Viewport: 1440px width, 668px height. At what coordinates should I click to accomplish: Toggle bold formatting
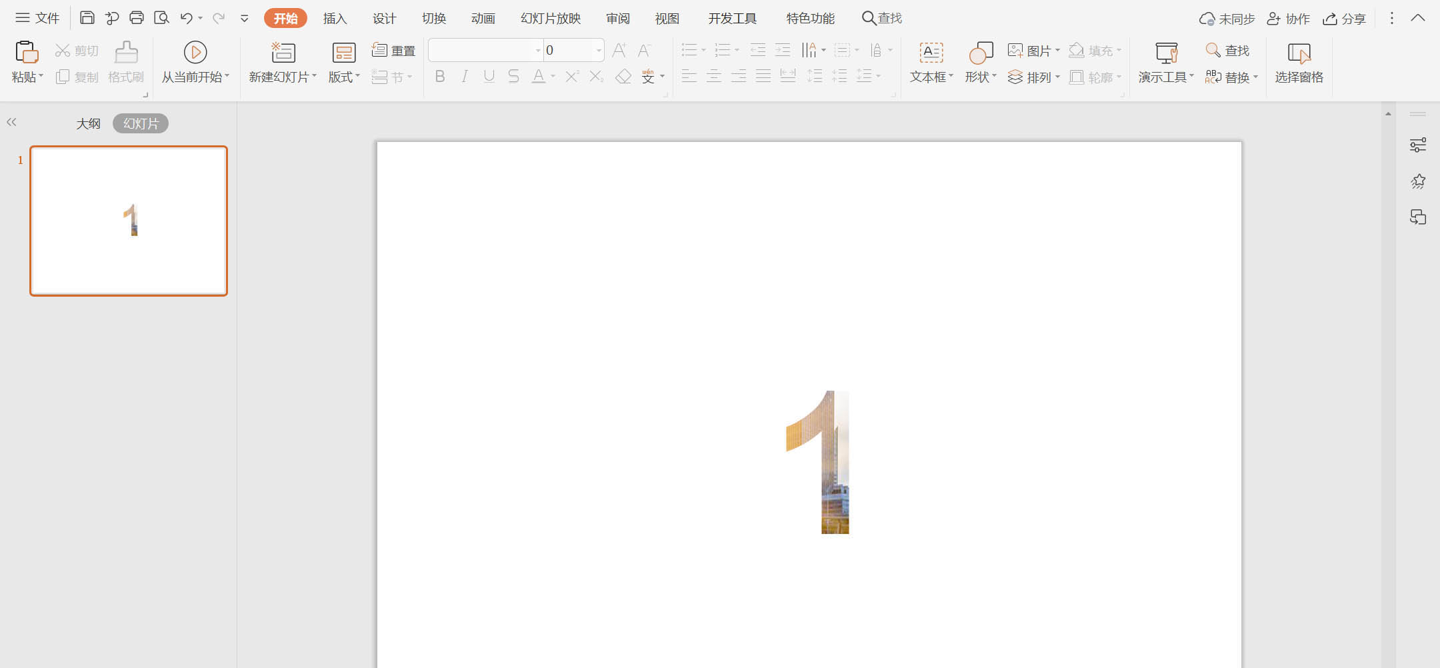point(440,77)
